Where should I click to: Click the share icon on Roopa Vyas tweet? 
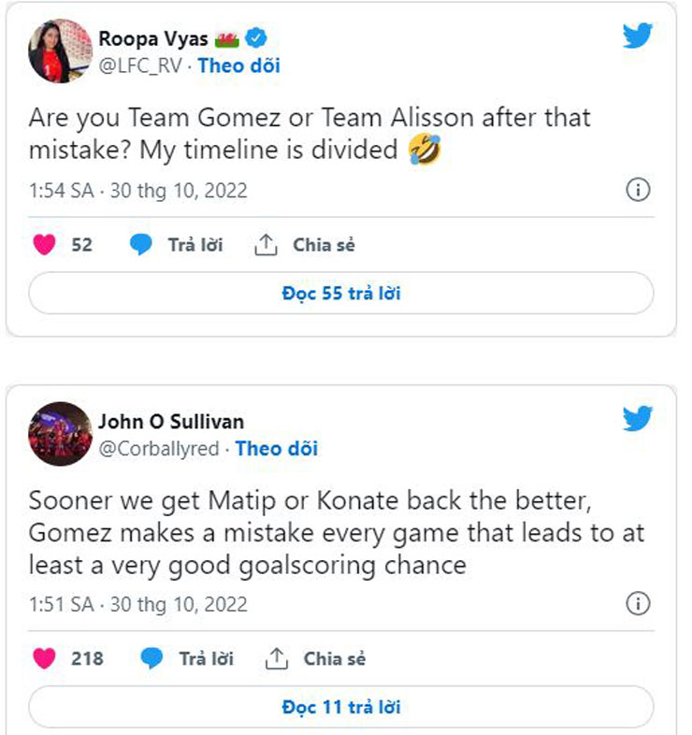tap(267, 245)
